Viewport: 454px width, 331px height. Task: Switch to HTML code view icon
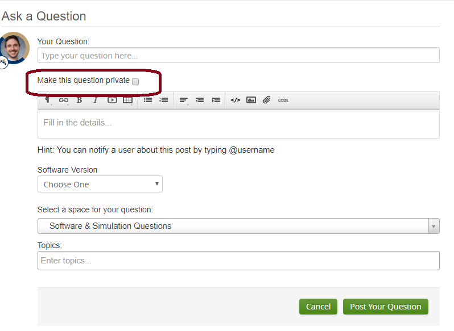click(x=236, y=100)
